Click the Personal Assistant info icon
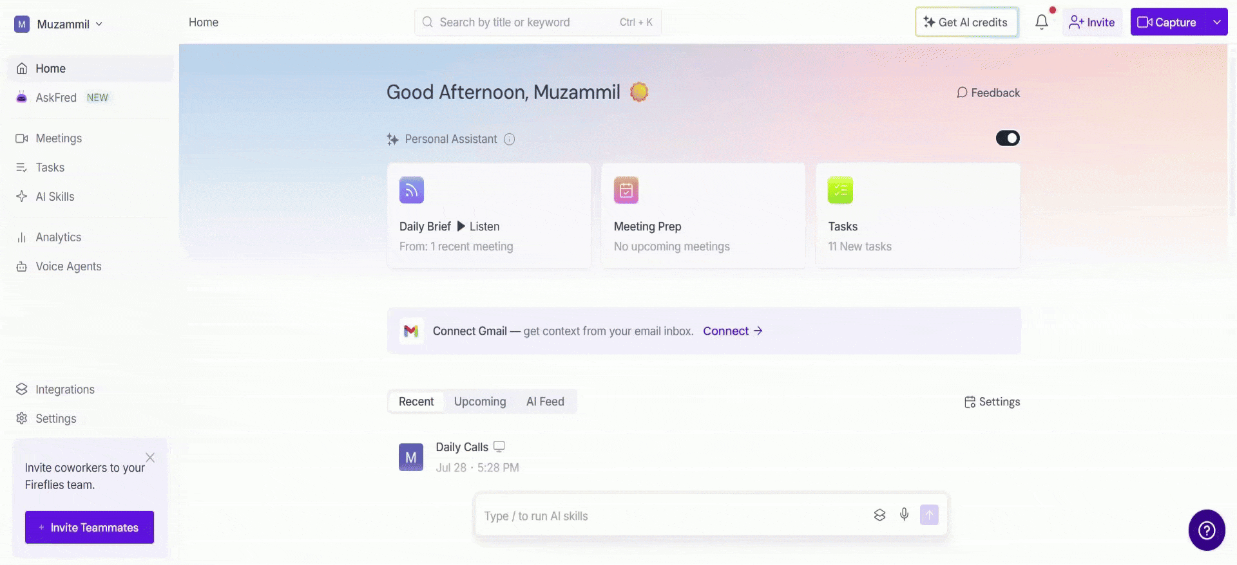The width and height of the screenshot is (1237, 565). pyautogui.click(x=509, y=139)
